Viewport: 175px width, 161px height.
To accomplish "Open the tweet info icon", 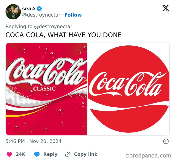I will point(166,141).
